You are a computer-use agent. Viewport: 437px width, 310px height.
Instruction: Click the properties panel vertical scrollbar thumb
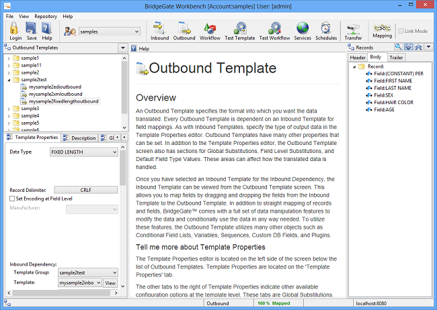click(122, 168)
